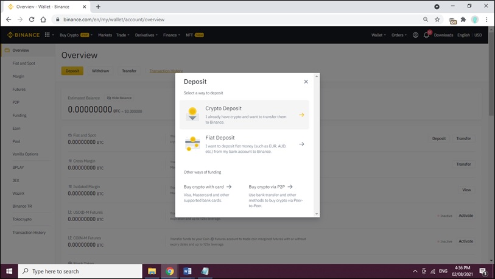495x279 pixels.
Task: Close the Deposit dialog with X
Action: point(306,82)
